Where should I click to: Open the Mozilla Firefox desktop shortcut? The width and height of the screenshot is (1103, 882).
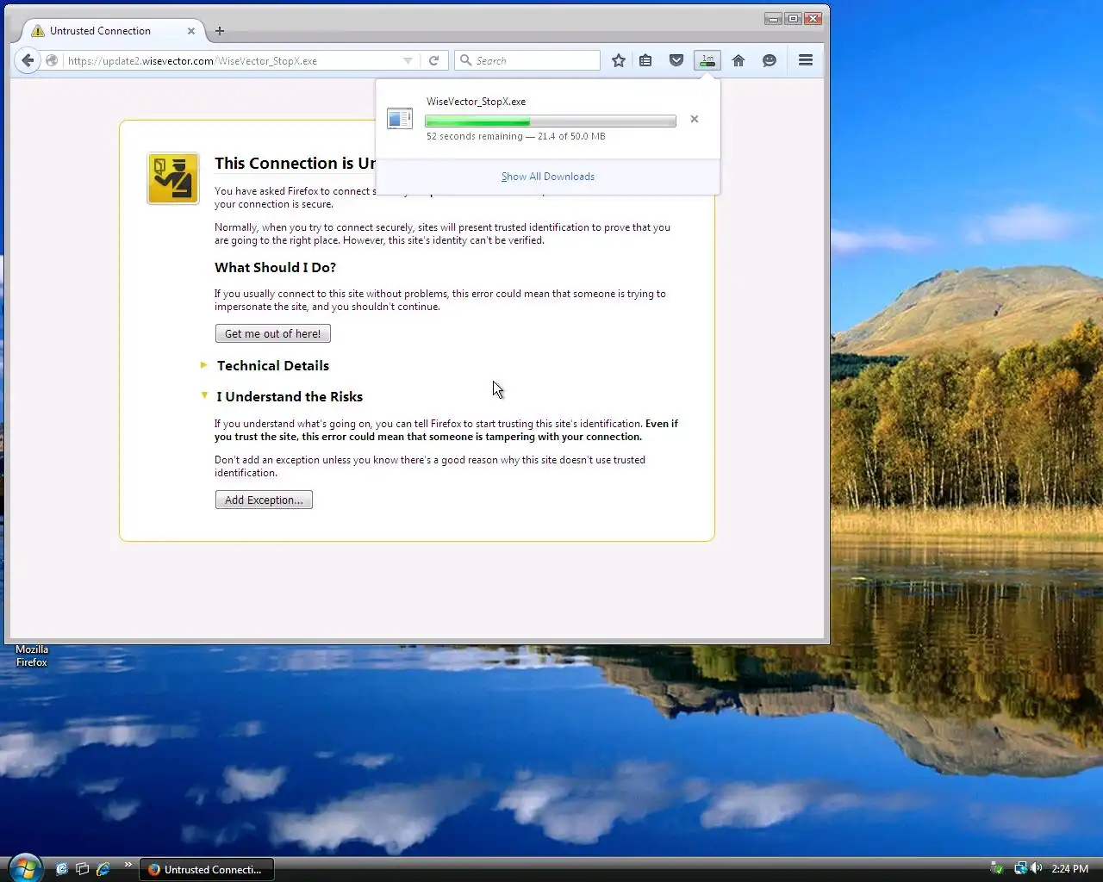coord(31,655)
